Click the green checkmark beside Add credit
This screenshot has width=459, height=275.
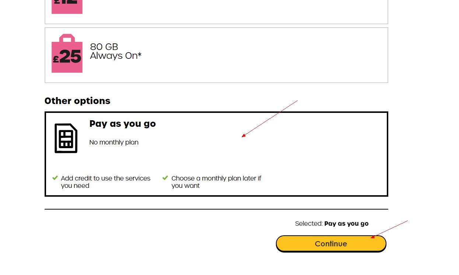coord(55,178)
